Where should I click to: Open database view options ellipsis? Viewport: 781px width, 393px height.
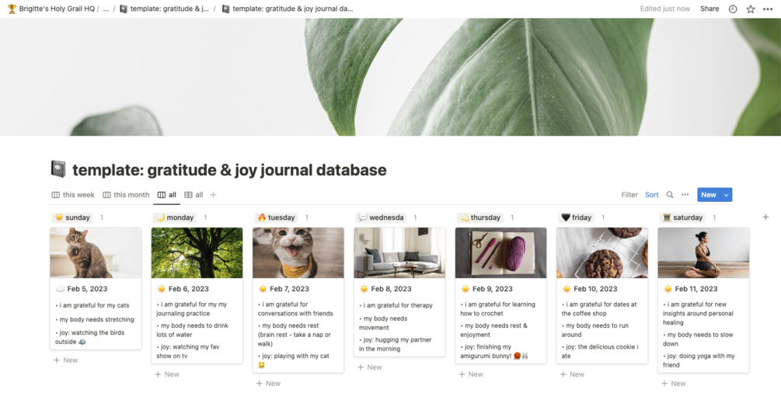pyautogui.click(x=685, y=195)
